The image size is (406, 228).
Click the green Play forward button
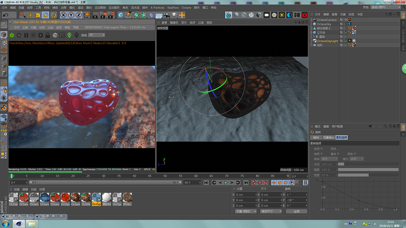tap(226, 182)
